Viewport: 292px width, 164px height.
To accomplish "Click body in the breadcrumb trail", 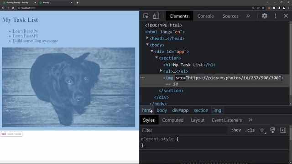I will pos(162,110).
